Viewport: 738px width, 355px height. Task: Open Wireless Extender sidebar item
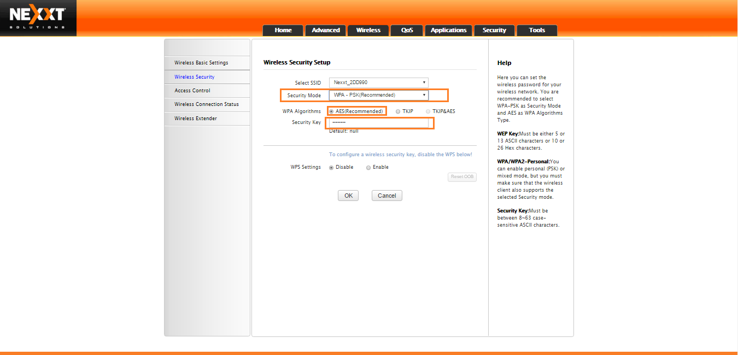tap(196, 119)
